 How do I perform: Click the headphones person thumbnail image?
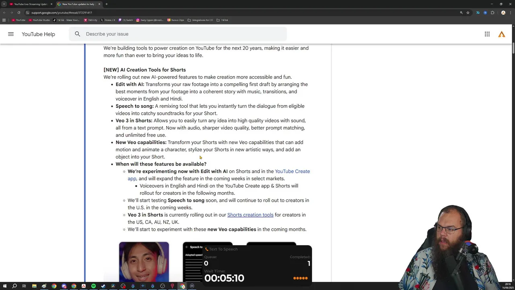point(144,262)
